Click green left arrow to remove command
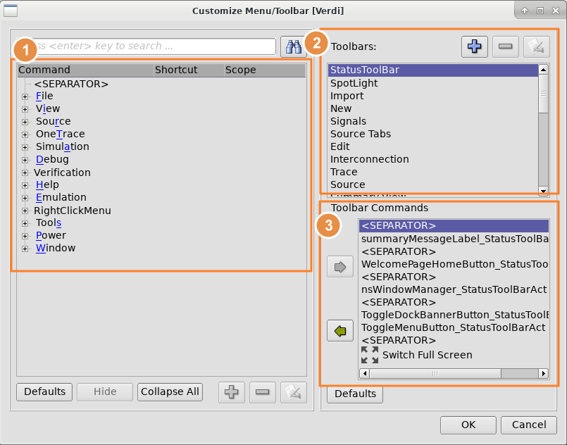Viewport: 567px width, 445px height. coord(340,330)
